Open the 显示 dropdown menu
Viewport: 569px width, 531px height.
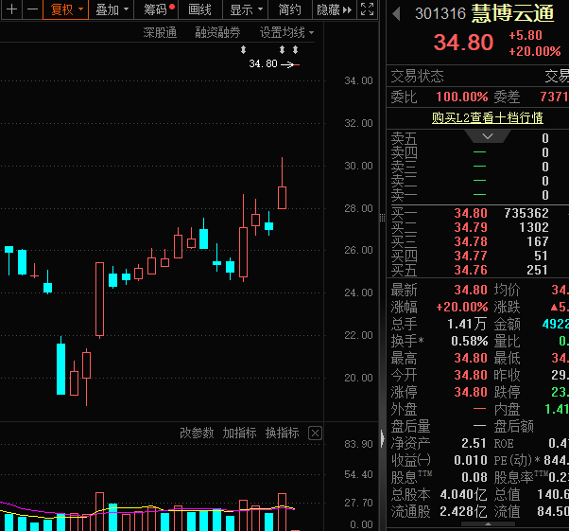[x=246, y=9]
